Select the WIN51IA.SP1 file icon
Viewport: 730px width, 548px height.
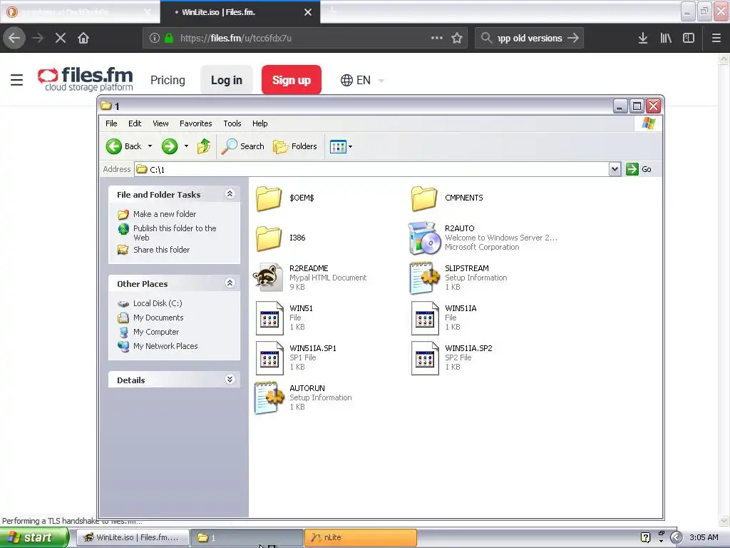coord(269,358)
